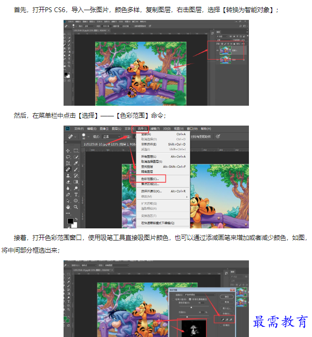Choose 选择并遮住(K)... from the Select menu
The width and height of the screenshot is (312, 337).
point(163,191)
